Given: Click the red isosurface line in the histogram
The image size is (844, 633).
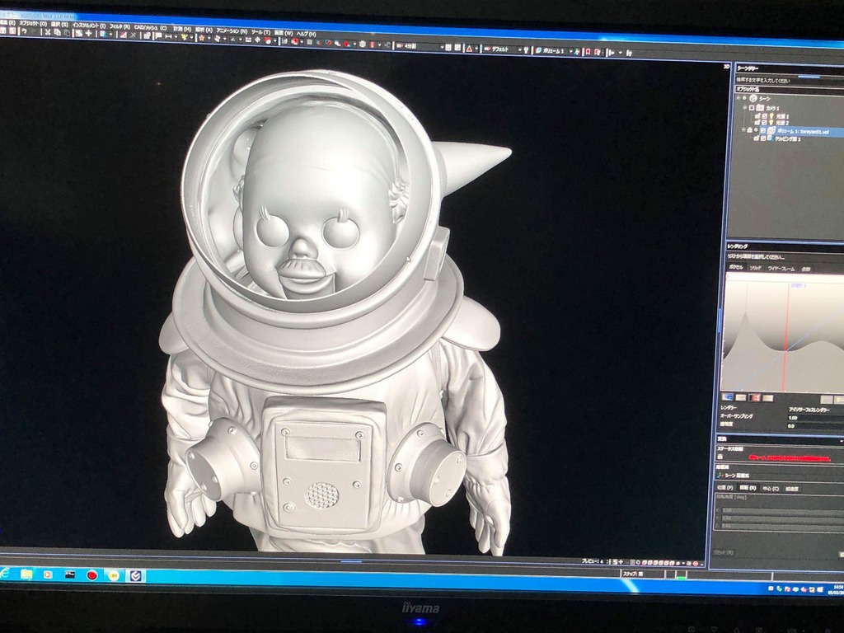Looking at the screenshot, I should point(785,336).
